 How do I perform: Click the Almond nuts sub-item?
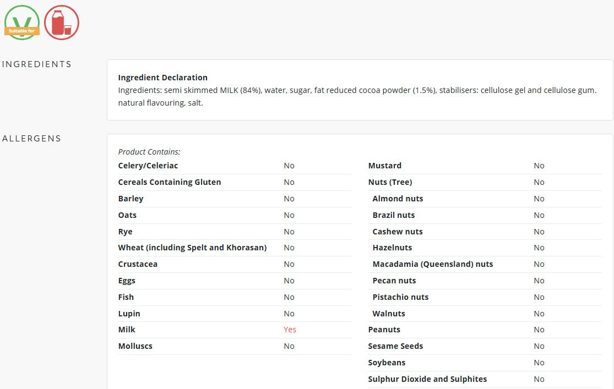tap(398, 199)
